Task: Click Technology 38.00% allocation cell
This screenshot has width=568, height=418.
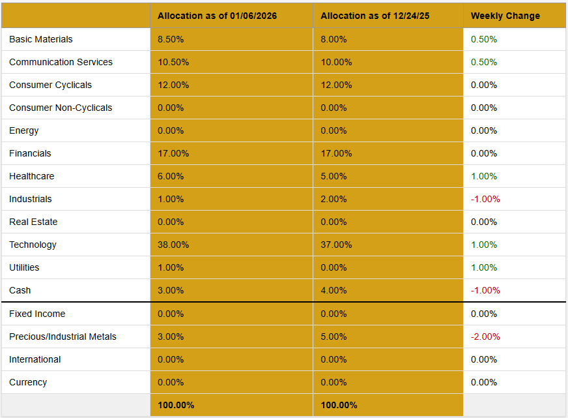Action: (231, 245)
